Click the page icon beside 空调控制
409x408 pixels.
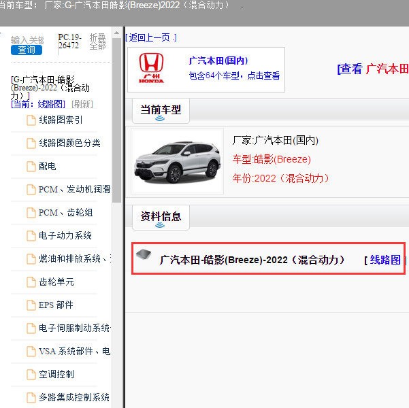31,375
